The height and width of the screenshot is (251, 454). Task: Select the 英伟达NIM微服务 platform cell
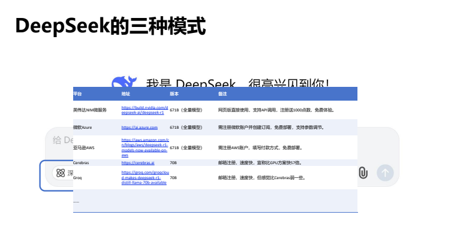(90, 110)
